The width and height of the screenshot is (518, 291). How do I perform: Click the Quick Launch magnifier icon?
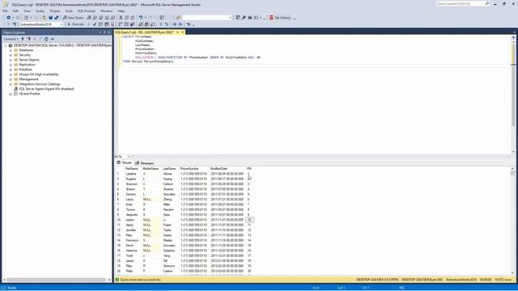point(487,3)
